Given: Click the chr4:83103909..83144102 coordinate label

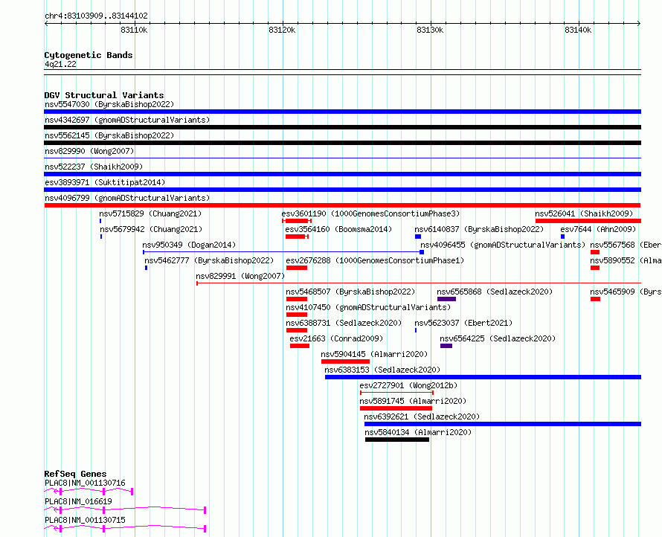Looking at the screenshot, I should coord(96,16).
